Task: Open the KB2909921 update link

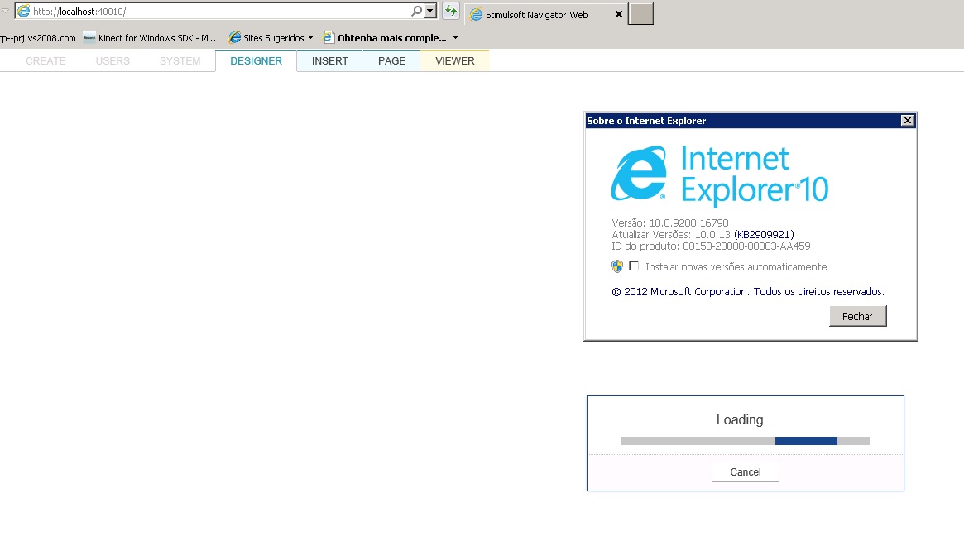Action: click(x=765, y=235)
